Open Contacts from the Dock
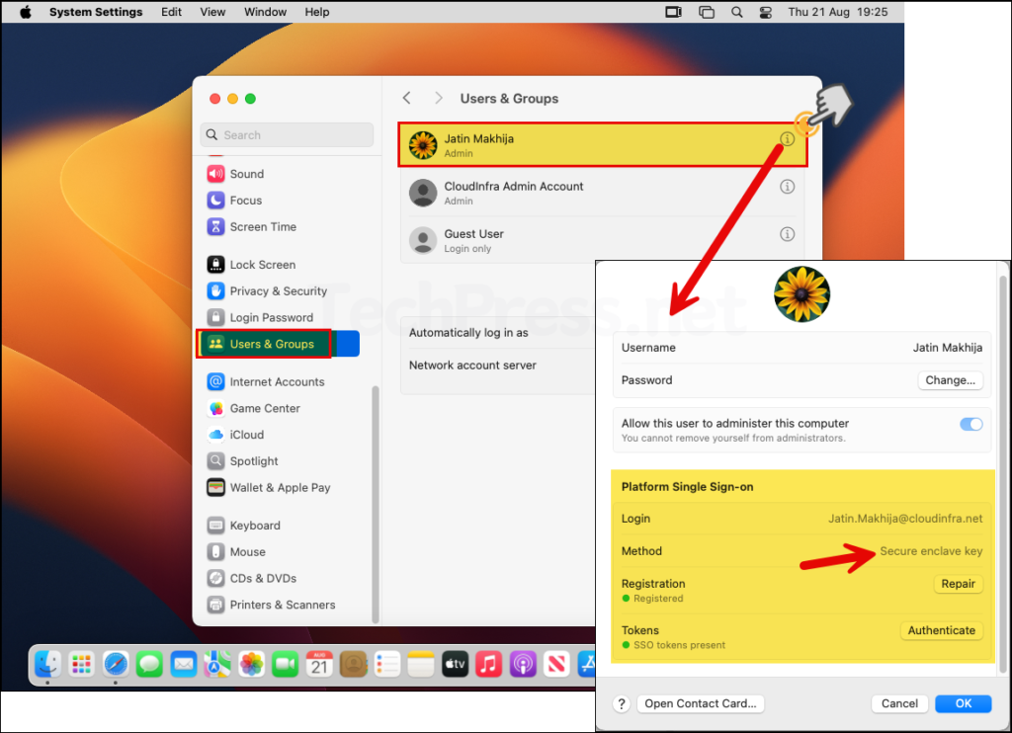 pos(354,664)
